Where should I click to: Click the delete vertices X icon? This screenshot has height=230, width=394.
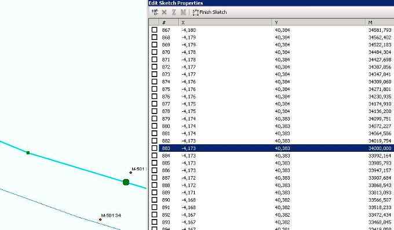(165, 12)
